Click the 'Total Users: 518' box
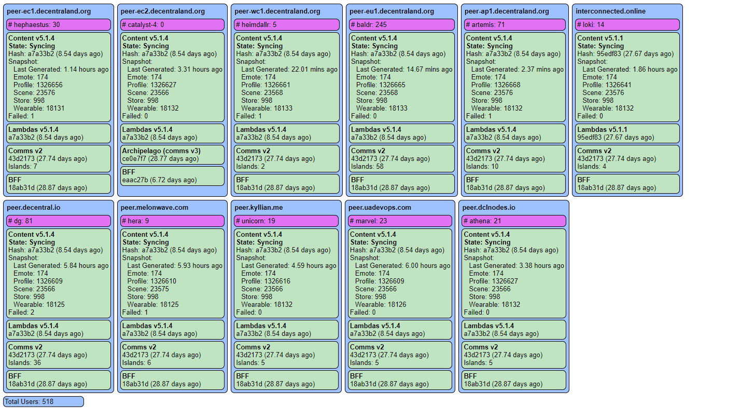The width and height of the screenshot is (741, 419). coord(44,401)
